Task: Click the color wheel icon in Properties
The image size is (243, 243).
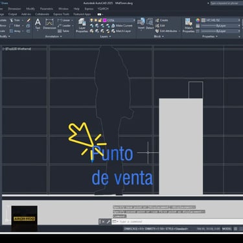Action: 198,20
